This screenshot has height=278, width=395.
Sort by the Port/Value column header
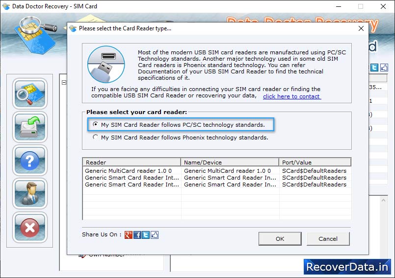point(315,162)
